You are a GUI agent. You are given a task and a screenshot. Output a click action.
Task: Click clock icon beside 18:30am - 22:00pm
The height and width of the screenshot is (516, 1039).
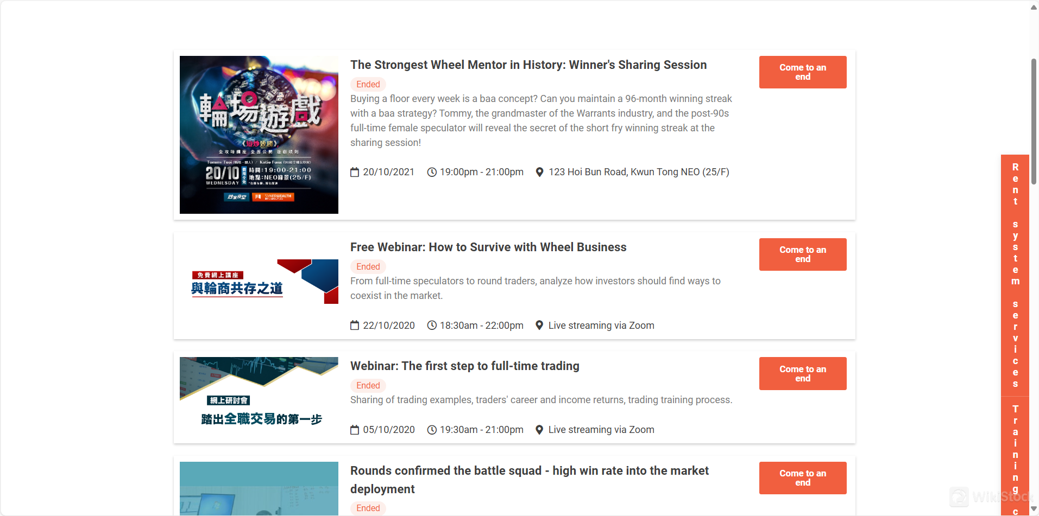pos(432,326)
